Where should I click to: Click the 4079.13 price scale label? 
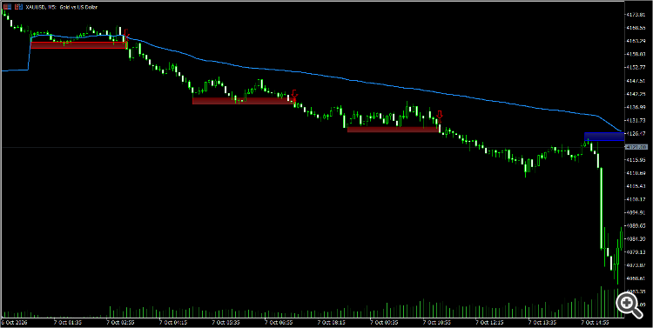coord(636,252)
